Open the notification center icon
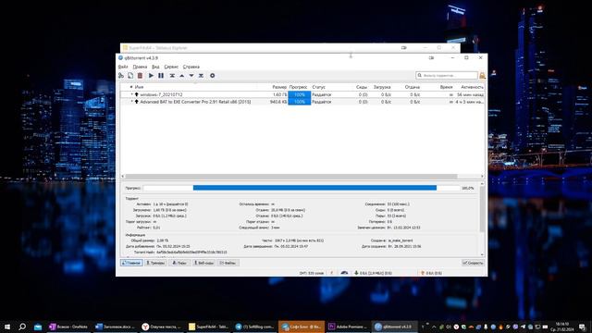 tap(583, 327)
